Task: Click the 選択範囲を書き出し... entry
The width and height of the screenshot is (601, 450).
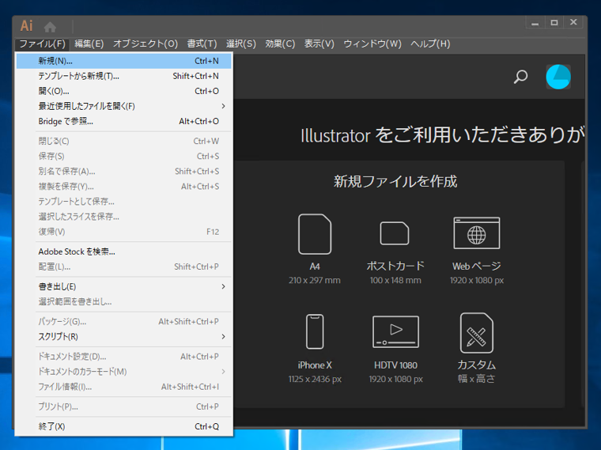Action: 124,302
